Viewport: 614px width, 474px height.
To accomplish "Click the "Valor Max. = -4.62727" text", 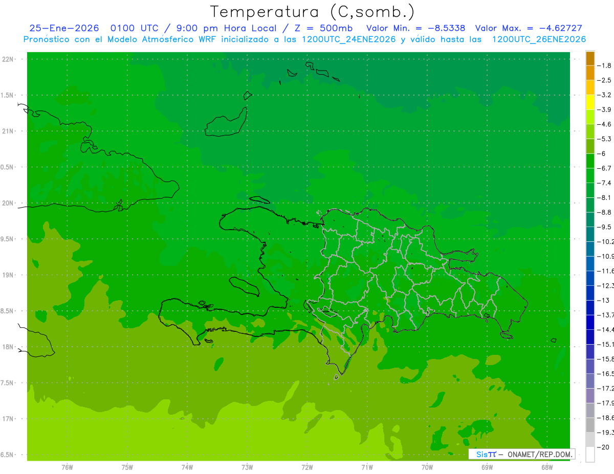I will coord(529,29).
